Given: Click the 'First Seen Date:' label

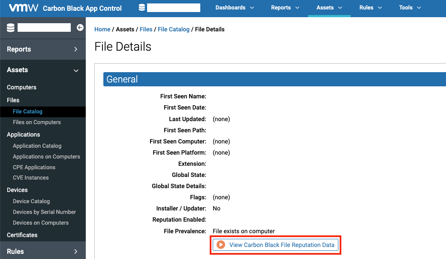Looking at the screenshot, I should [x=185, y=107].
